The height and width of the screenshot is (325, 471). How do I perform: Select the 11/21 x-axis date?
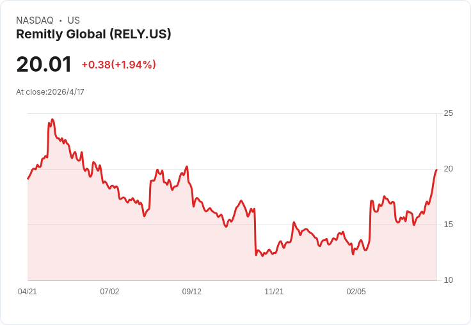click(x=274, y=292)
